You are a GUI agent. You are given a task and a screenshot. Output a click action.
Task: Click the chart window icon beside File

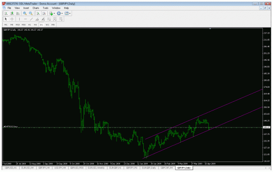coord(4,8)
